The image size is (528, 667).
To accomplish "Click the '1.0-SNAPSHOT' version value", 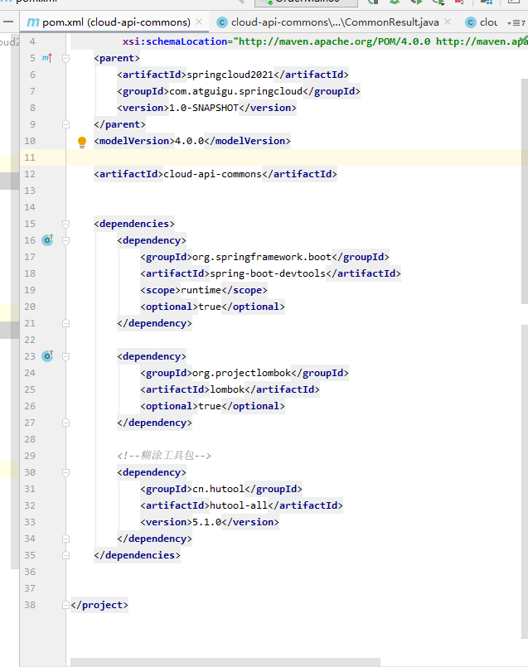I will (x=204, y=108).
